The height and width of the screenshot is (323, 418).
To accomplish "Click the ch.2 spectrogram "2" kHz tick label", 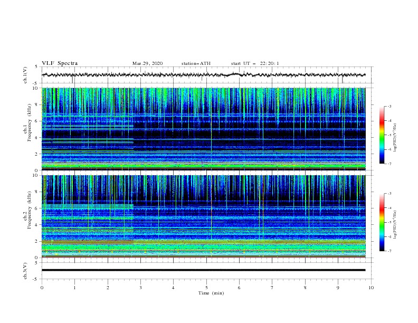I will click(36, 241).
